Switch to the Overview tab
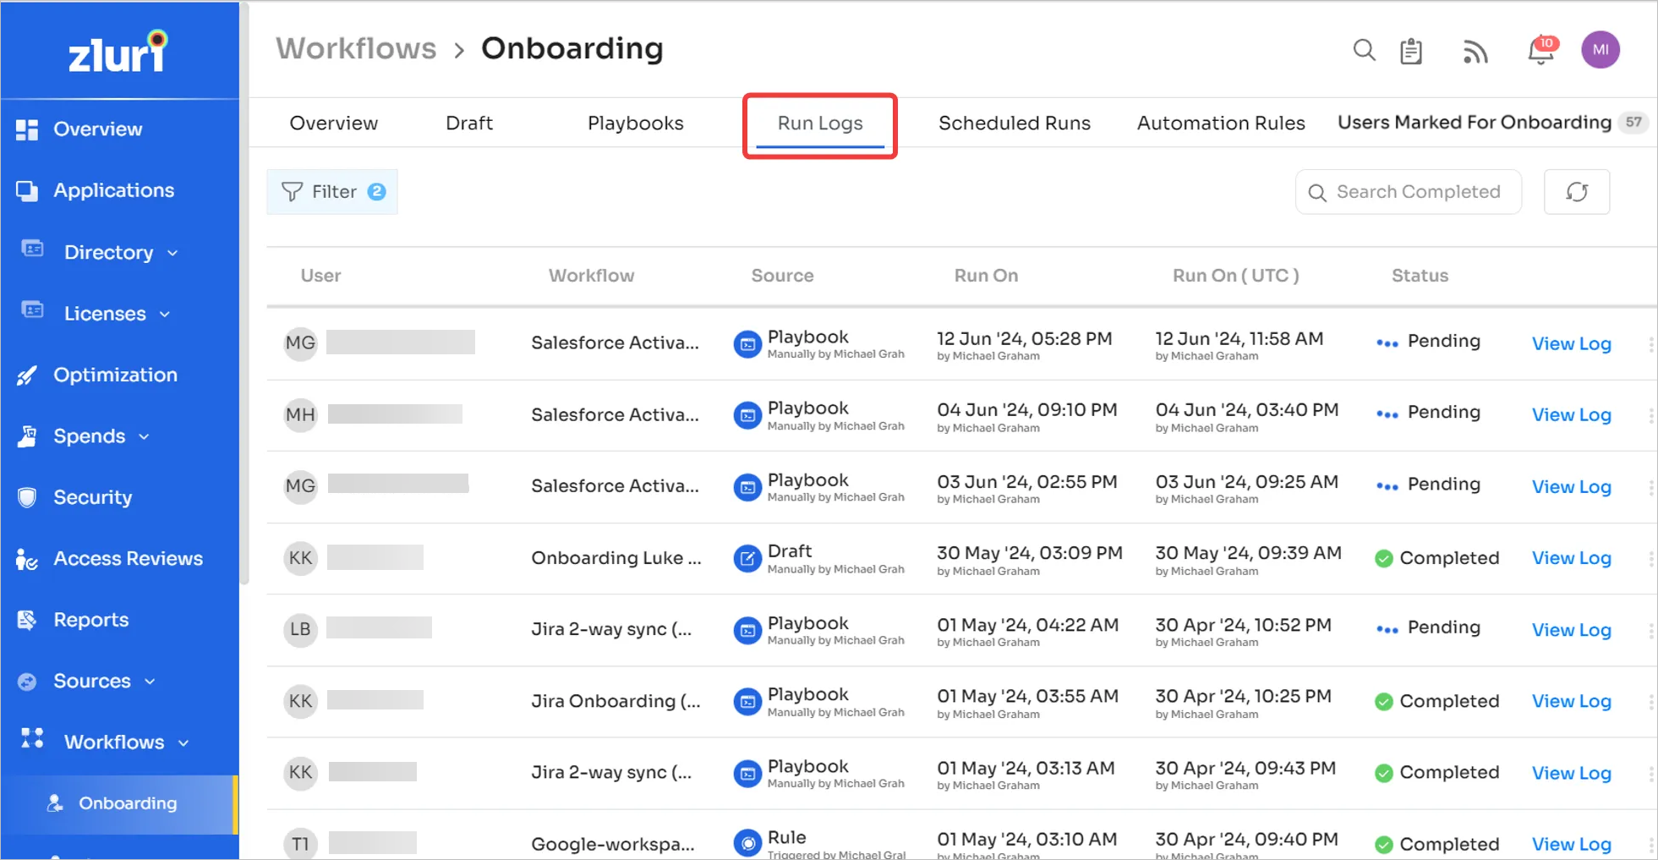This screenshot has width=1658, height=860. [333, 123]
